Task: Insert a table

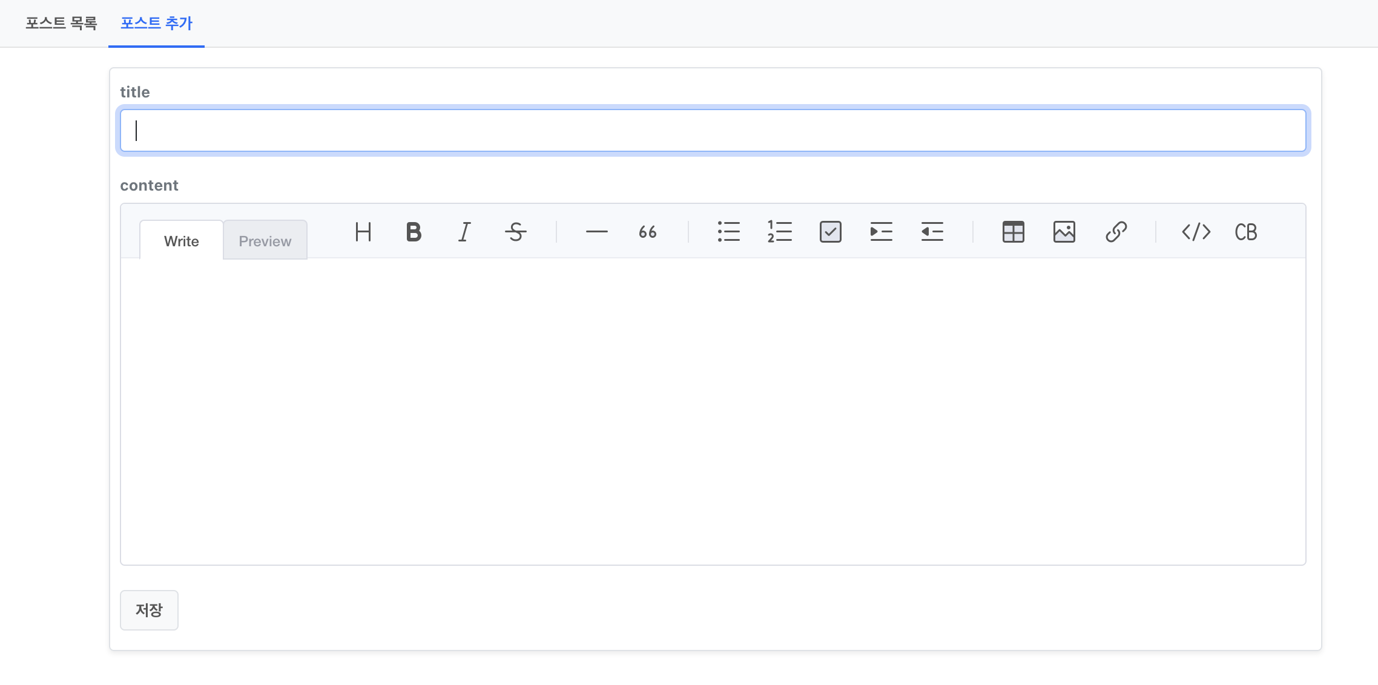Action: pos(1013,232)
